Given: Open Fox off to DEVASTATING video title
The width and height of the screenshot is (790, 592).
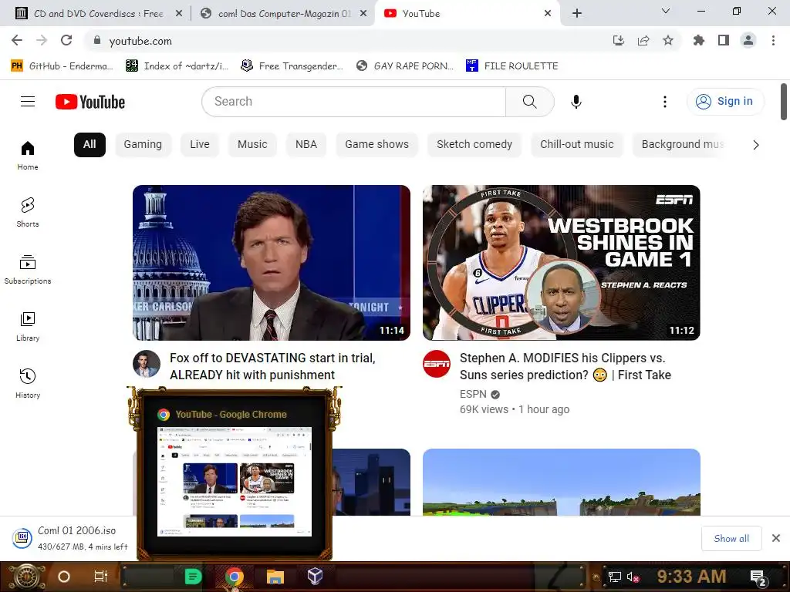Looking at the screenshot, I should [272, 366].
